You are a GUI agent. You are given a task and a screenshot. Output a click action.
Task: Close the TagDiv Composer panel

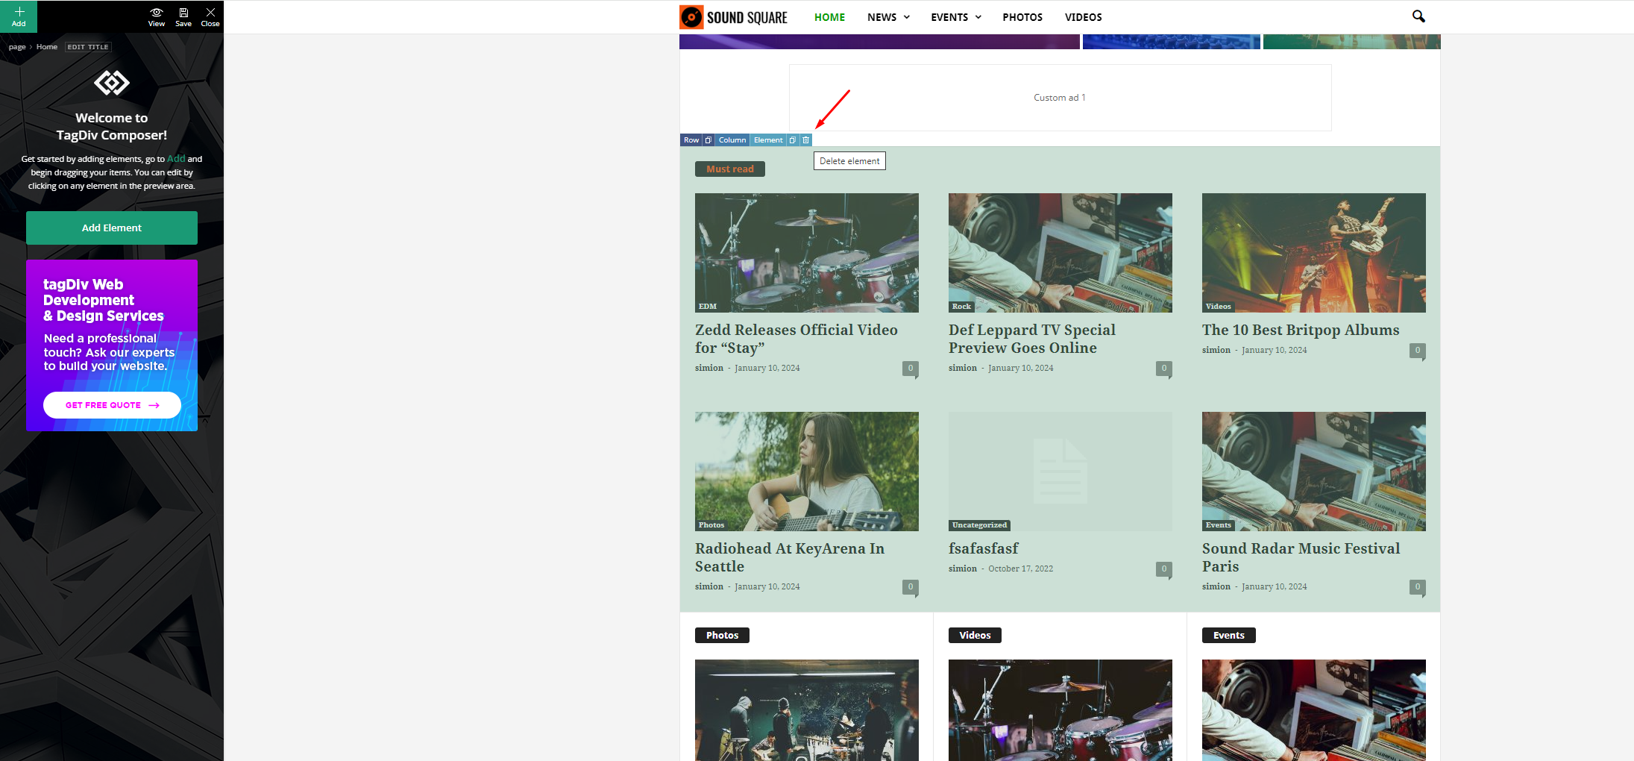tap(210, 16)
